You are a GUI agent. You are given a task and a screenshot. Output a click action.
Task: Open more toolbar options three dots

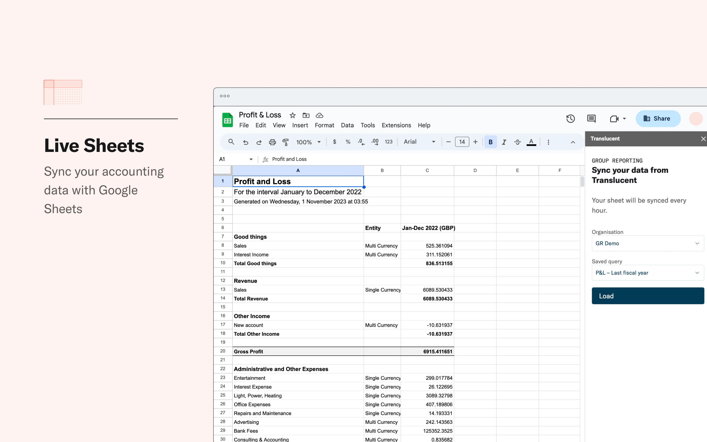[x=548, y=142]
